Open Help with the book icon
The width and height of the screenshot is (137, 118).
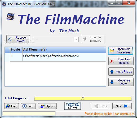point(11,106)
